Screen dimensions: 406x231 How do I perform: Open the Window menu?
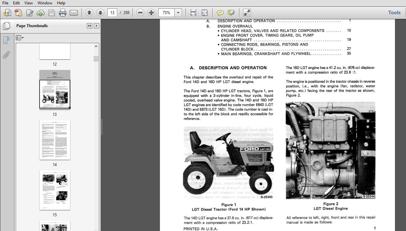coord(45,3)
